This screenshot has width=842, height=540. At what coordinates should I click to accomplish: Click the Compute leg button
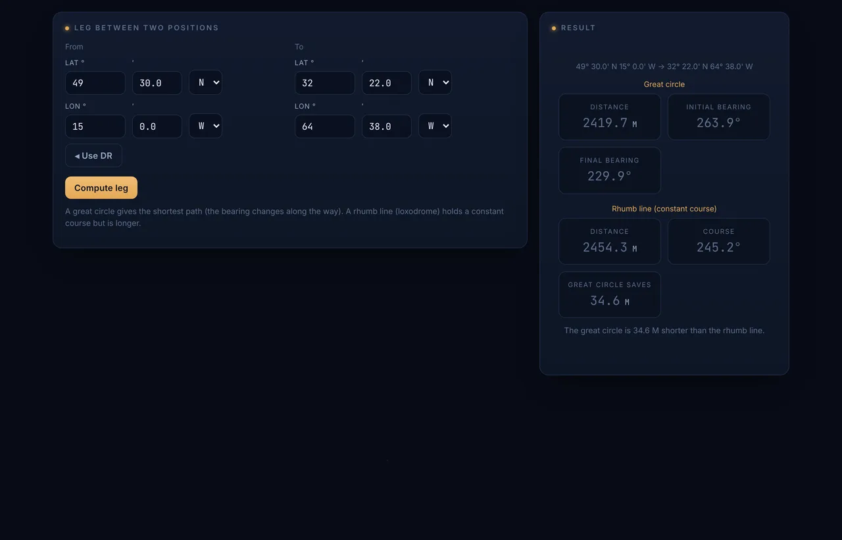coord(101,188)
